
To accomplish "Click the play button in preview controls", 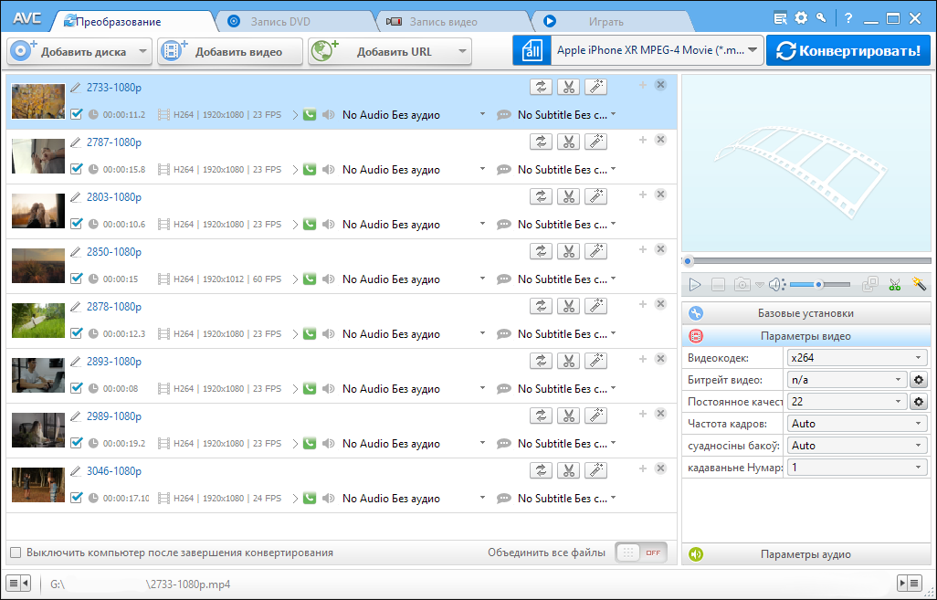I will 694,285.
